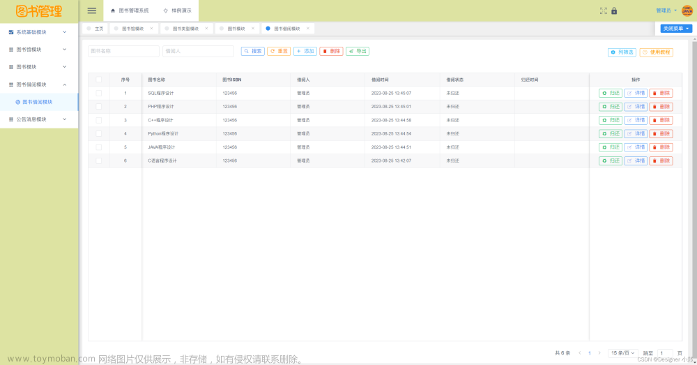Go to the next page arrow
Screen dimensions: 697x365
tap(599, 353)
